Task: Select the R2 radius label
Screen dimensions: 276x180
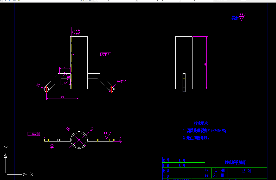Action: tap(38, 85)
